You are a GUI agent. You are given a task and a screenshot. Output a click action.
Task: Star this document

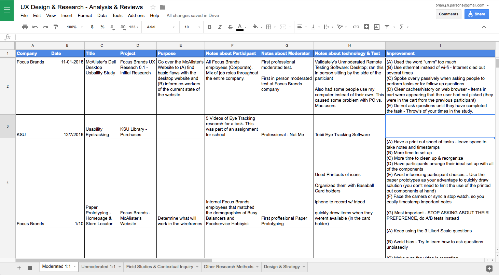[x=153, y=7]
